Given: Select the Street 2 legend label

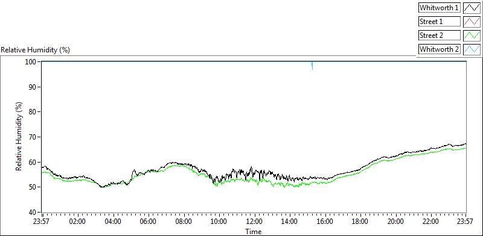Looking at the screenshot, I should coord(440,36).
